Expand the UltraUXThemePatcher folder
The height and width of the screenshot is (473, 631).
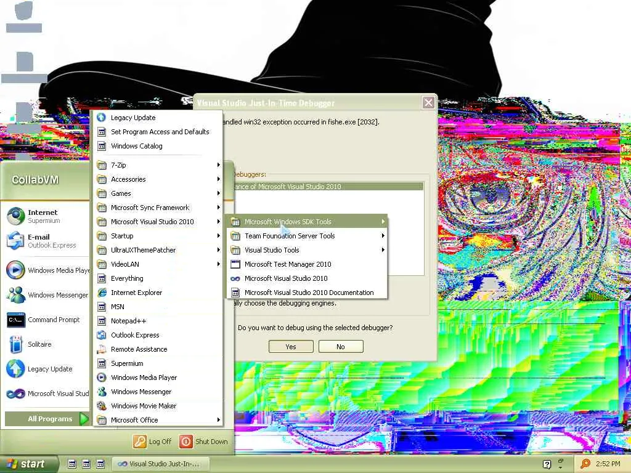pyautogui.click(x=158, y=250)
